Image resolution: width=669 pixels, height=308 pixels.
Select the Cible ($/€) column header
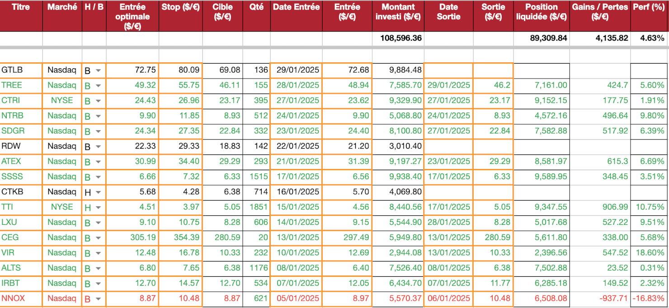point(223,16)
